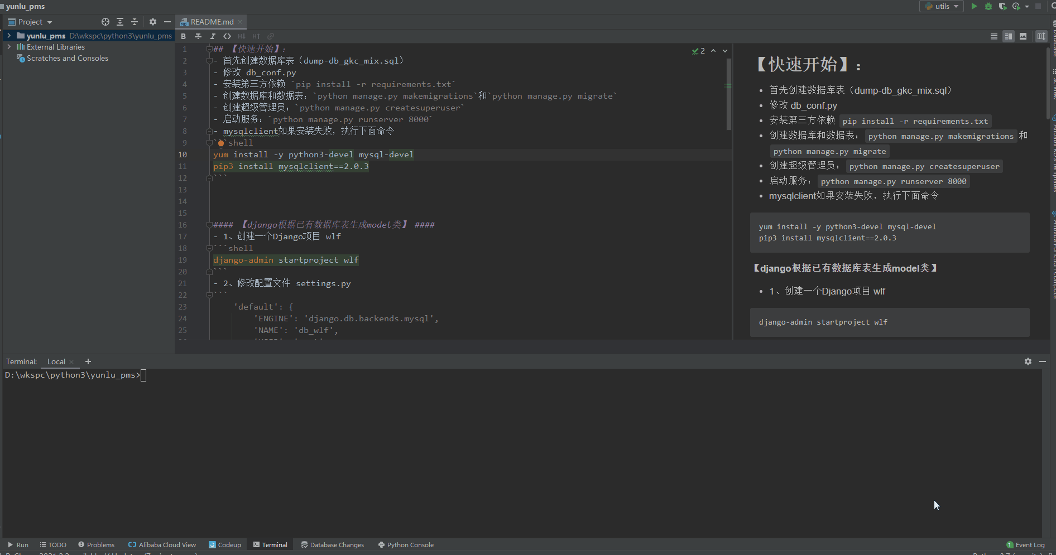Click the preview pane vertical scrollbar
Viewport: 1056px width, 555px height.
point(1048,84)
